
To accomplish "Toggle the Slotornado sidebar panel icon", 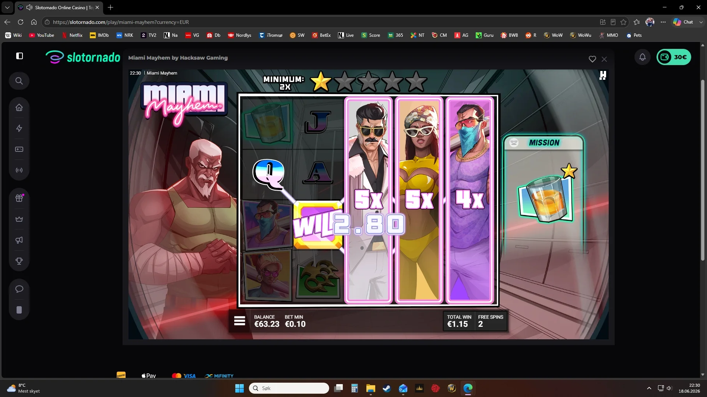I will [x=20, y=56].
